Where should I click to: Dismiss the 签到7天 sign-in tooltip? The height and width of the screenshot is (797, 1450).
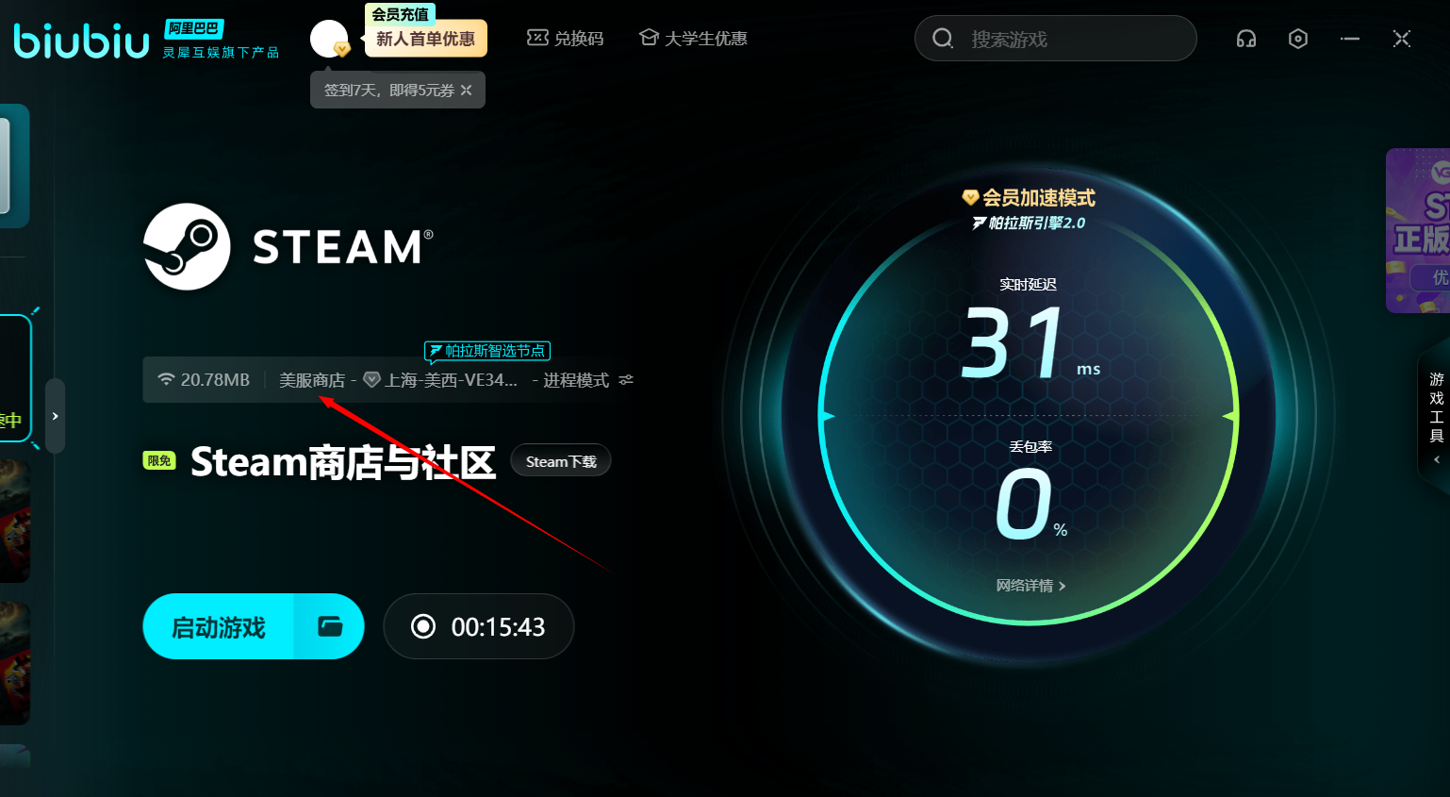point(467,91)
